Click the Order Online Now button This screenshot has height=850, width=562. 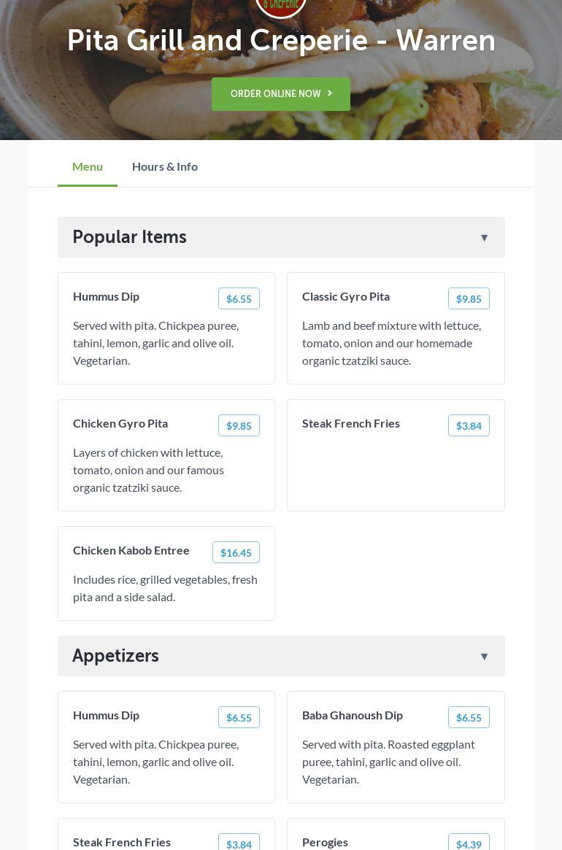point(281,94)
